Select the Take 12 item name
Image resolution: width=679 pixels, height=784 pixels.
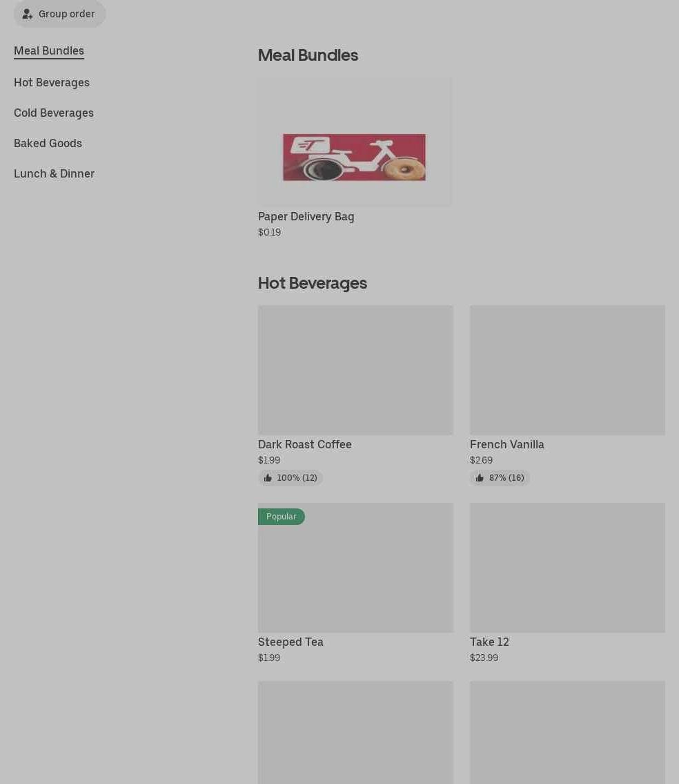490,642
